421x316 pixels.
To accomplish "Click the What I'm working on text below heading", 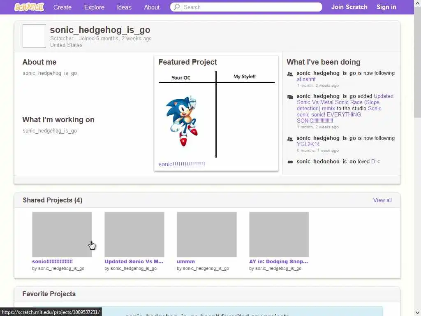I will [x=50, y=130].
